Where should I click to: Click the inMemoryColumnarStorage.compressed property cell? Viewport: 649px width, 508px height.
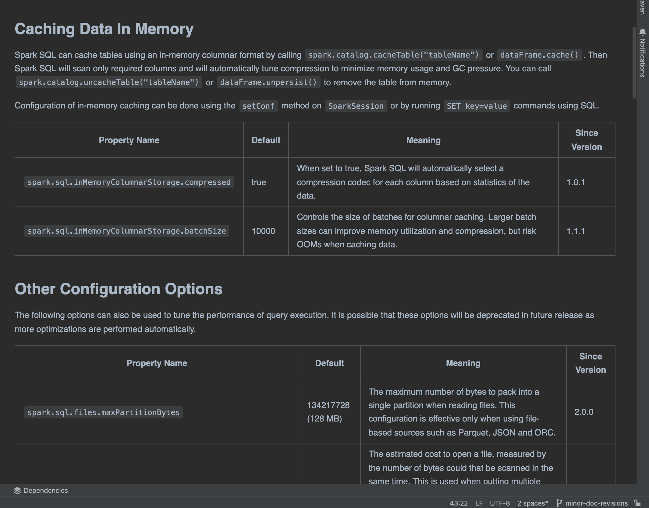click(x=129, y=182)
